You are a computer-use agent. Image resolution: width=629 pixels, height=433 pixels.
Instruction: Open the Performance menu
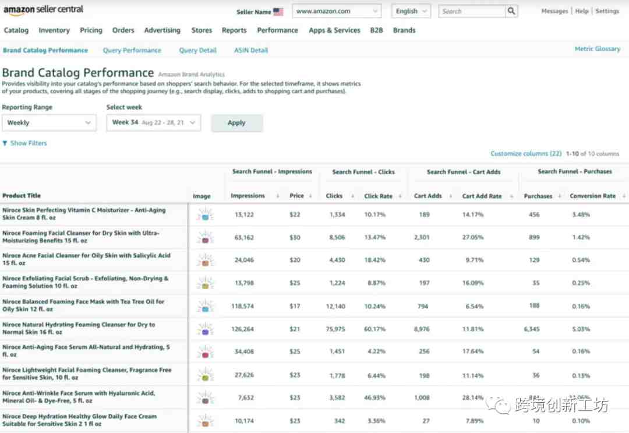point(278,30)
